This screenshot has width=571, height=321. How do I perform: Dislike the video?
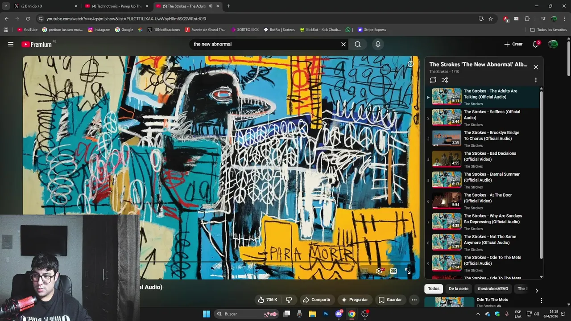tap(289, 300)
